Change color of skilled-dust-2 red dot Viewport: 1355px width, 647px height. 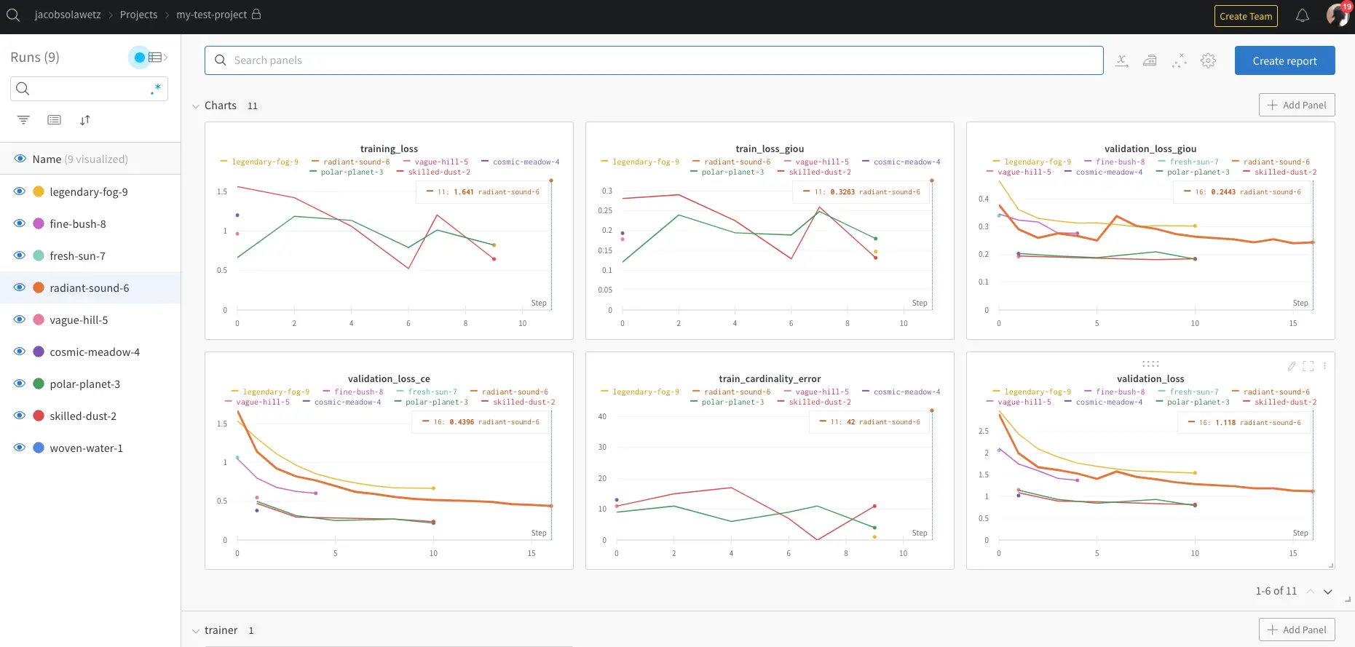(x=39, y=416)
